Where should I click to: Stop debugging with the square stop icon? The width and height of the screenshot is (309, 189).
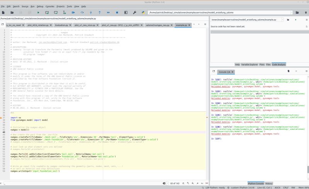(x=117, y=12)
